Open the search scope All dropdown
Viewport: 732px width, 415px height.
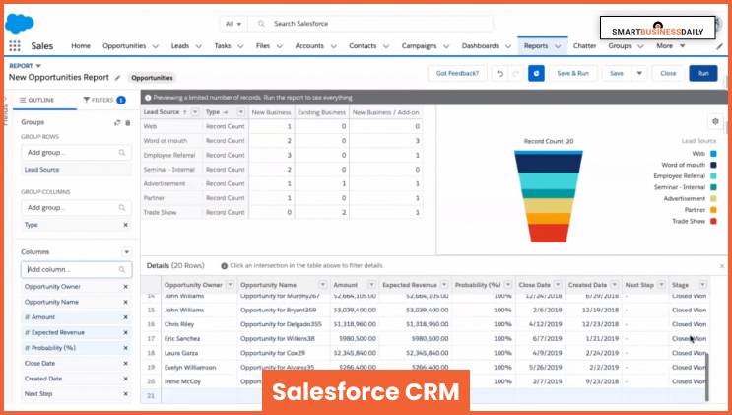pyautogui.click(x=233, y=24)
